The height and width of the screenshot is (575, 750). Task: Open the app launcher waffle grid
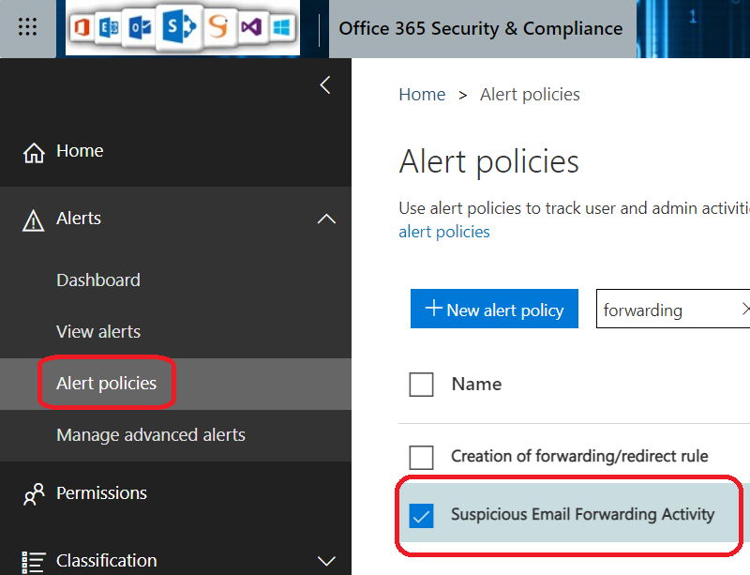tap(27, 27)
